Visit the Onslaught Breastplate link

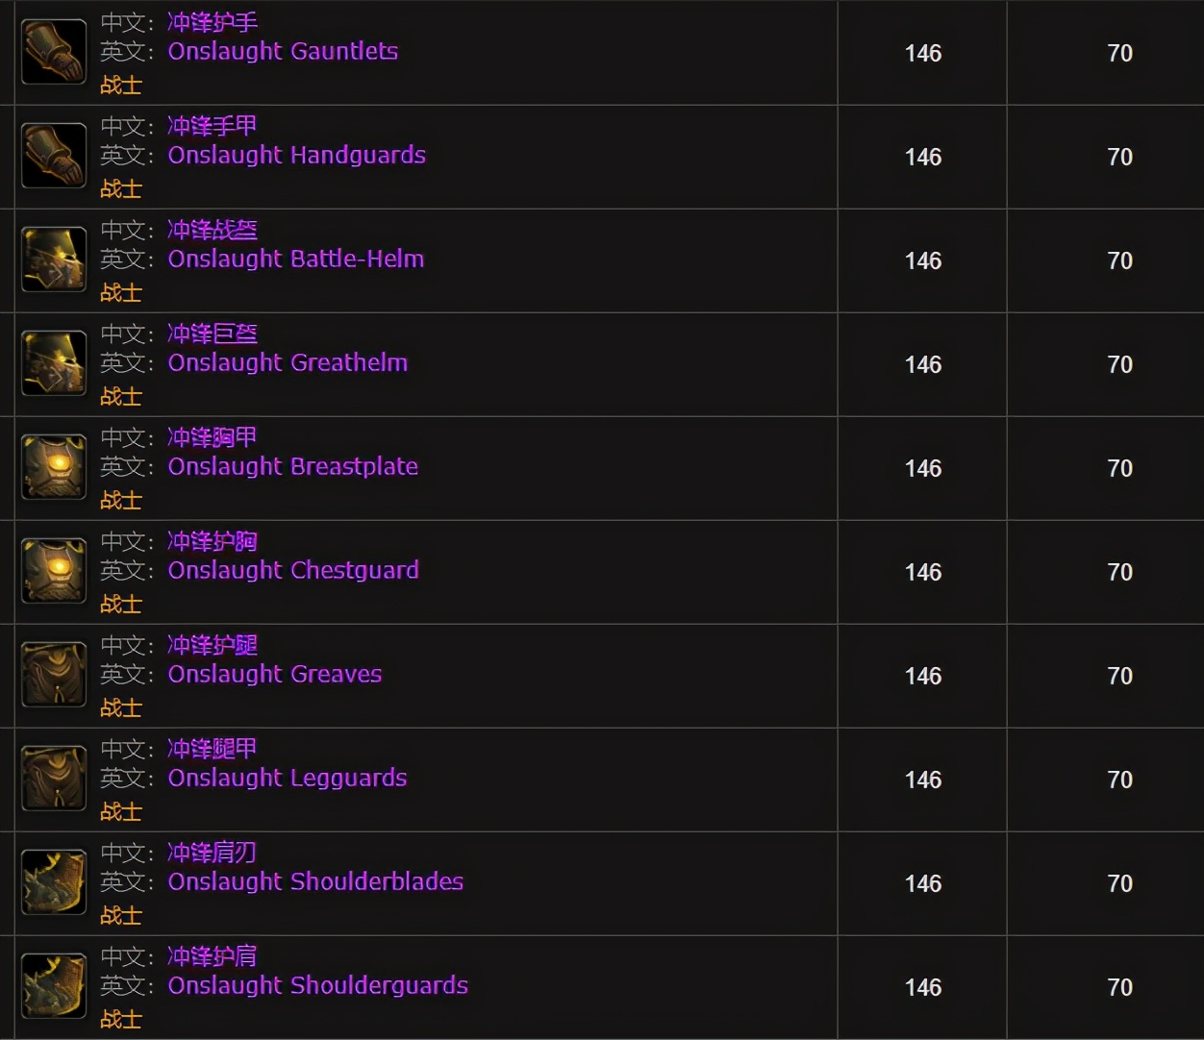click(292, 466)
